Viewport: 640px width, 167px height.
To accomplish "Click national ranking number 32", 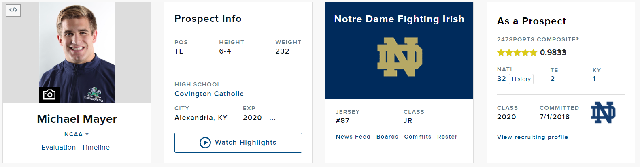I will pos(501,79).
